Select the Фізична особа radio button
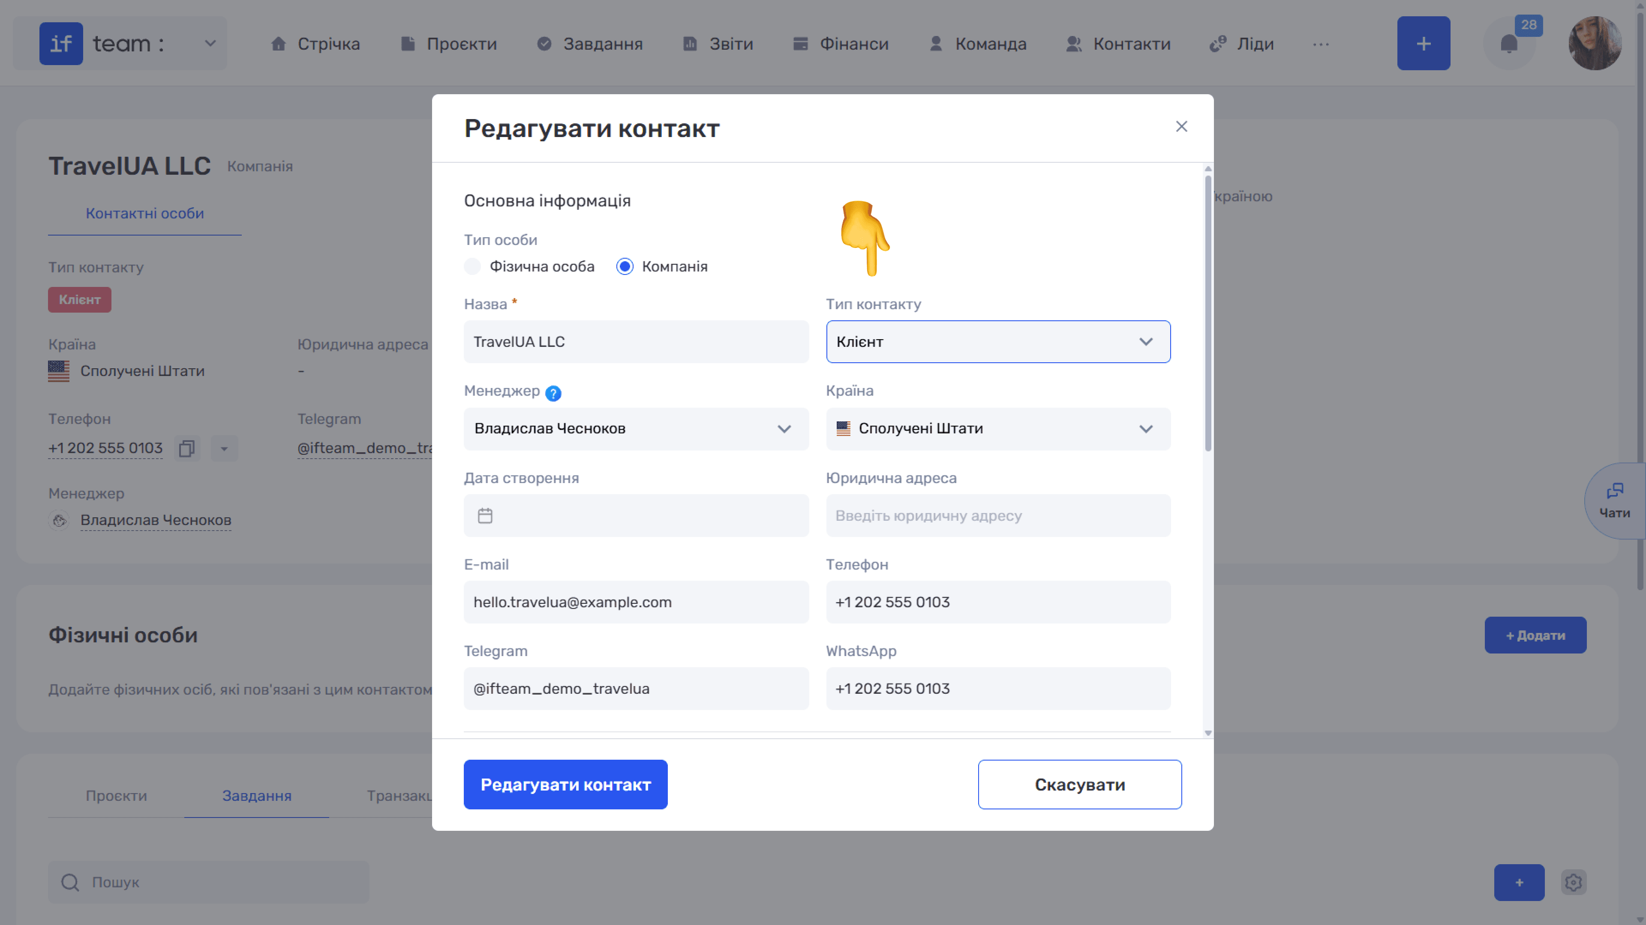1646x925 pixels. coord(472,266)
